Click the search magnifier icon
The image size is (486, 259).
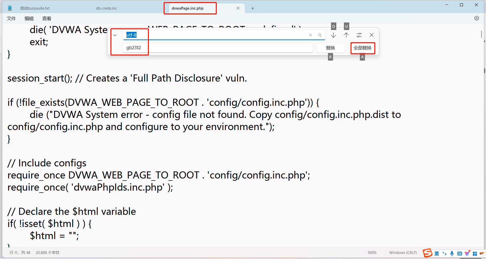[320, 35]
